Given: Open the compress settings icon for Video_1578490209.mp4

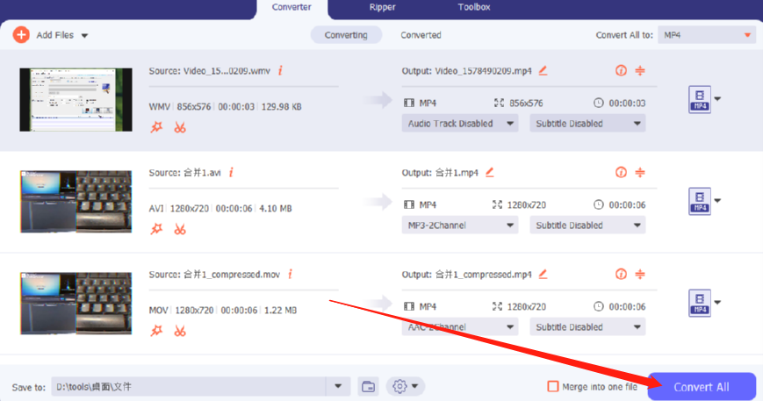Looking at the screenshot, I should click(x=640, y=70).
